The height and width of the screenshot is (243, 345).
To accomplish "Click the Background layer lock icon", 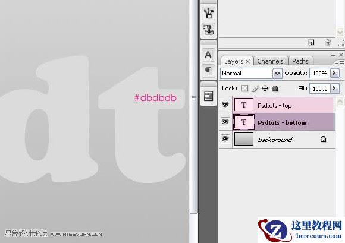I will (x=323, y=139).
